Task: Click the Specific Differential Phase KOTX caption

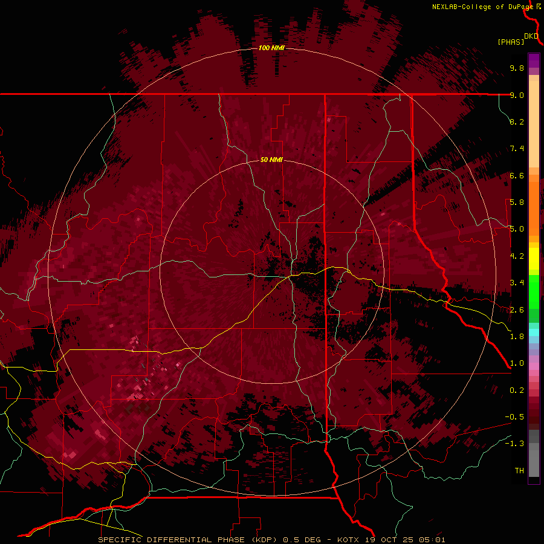Action: [x=271, y=540]
